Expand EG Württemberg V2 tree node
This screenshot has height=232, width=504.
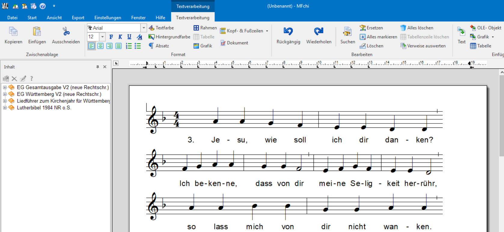pos(5,94)
